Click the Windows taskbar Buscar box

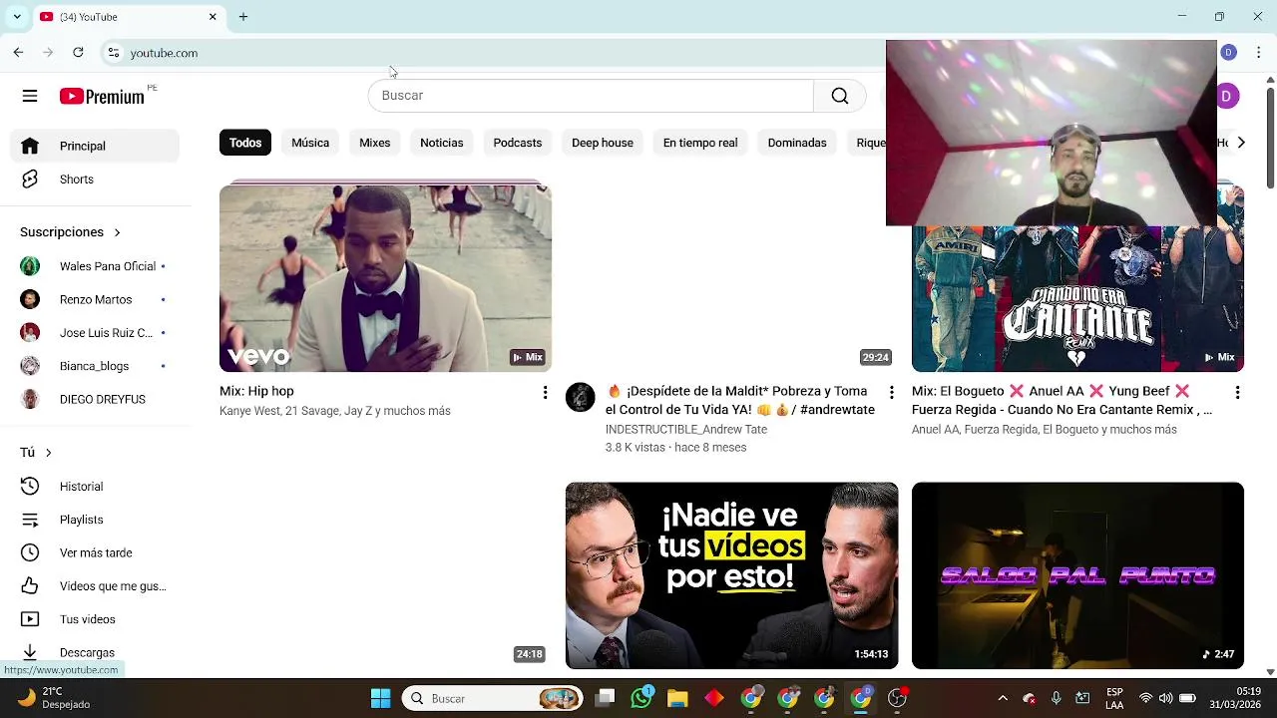pos(493,698)
